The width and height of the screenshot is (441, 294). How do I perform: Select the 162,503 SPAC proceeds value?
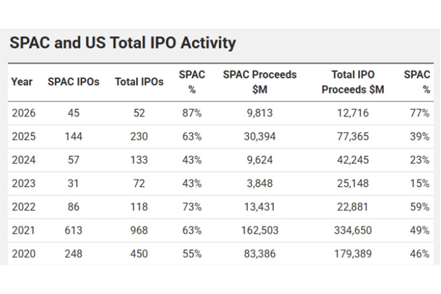coord(260,230)
